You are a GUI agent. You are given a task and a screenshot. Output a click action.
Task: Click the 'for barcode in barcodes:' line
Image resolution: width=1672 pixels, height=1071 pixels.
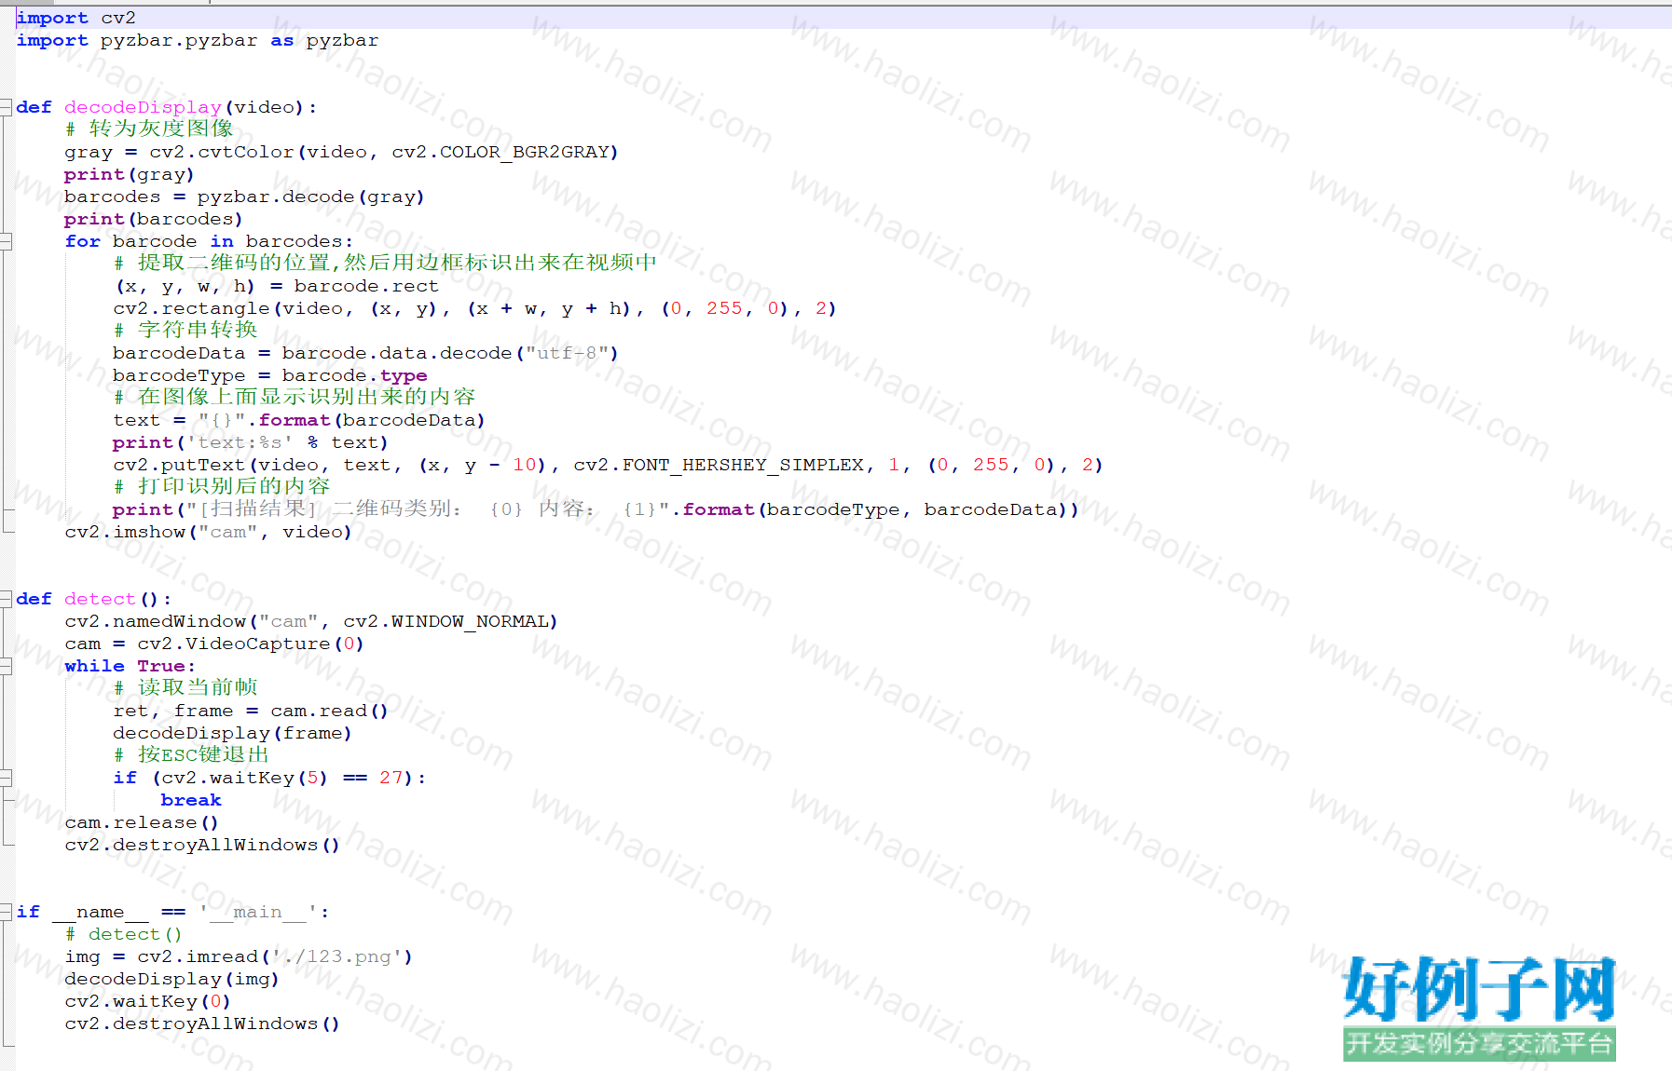pos(210,241)
